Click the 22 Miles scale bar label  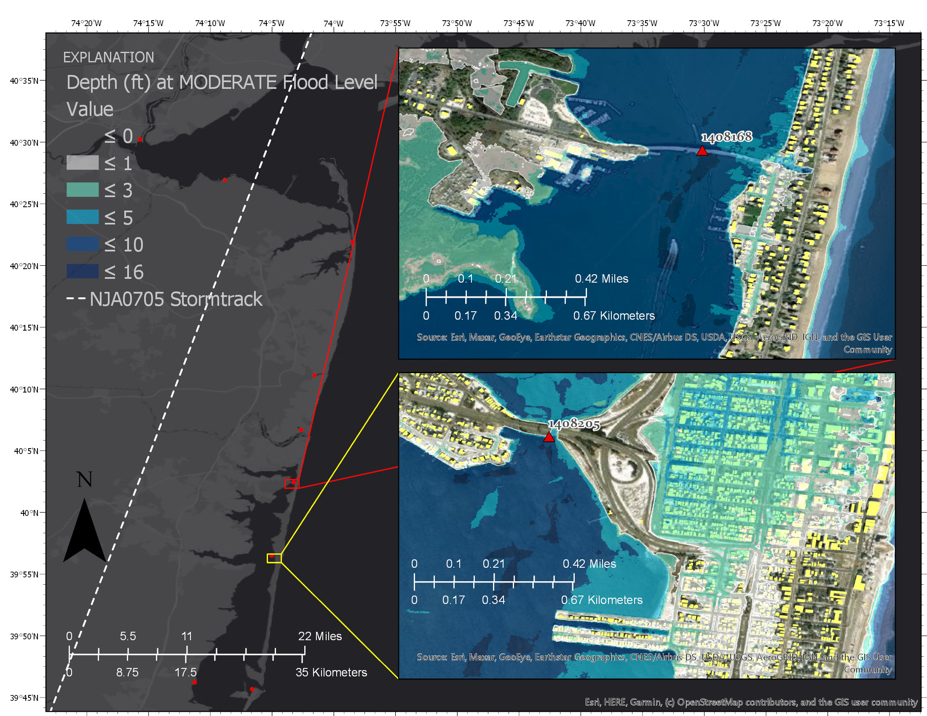(320, 636)
